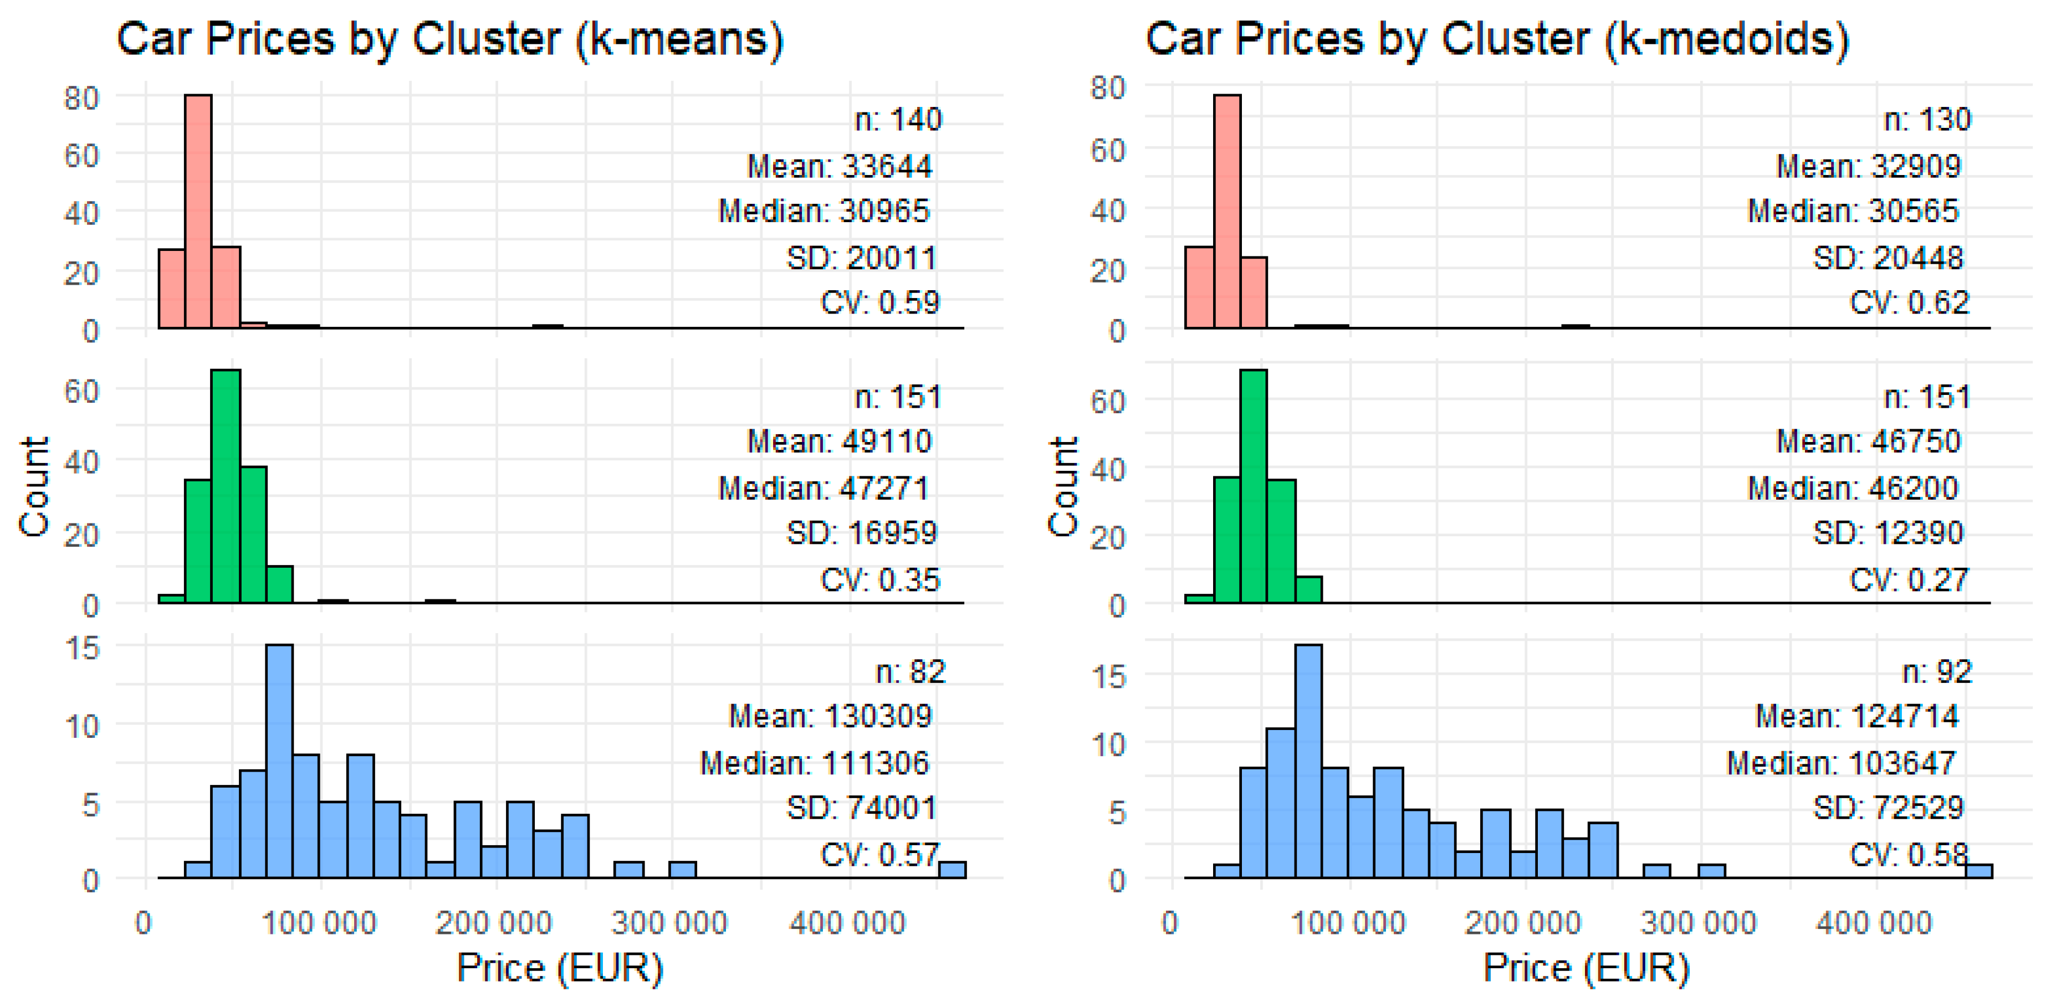
Task: Click the 'Price (EUR)' axis title under k-means
Action: tap(560, 968)
